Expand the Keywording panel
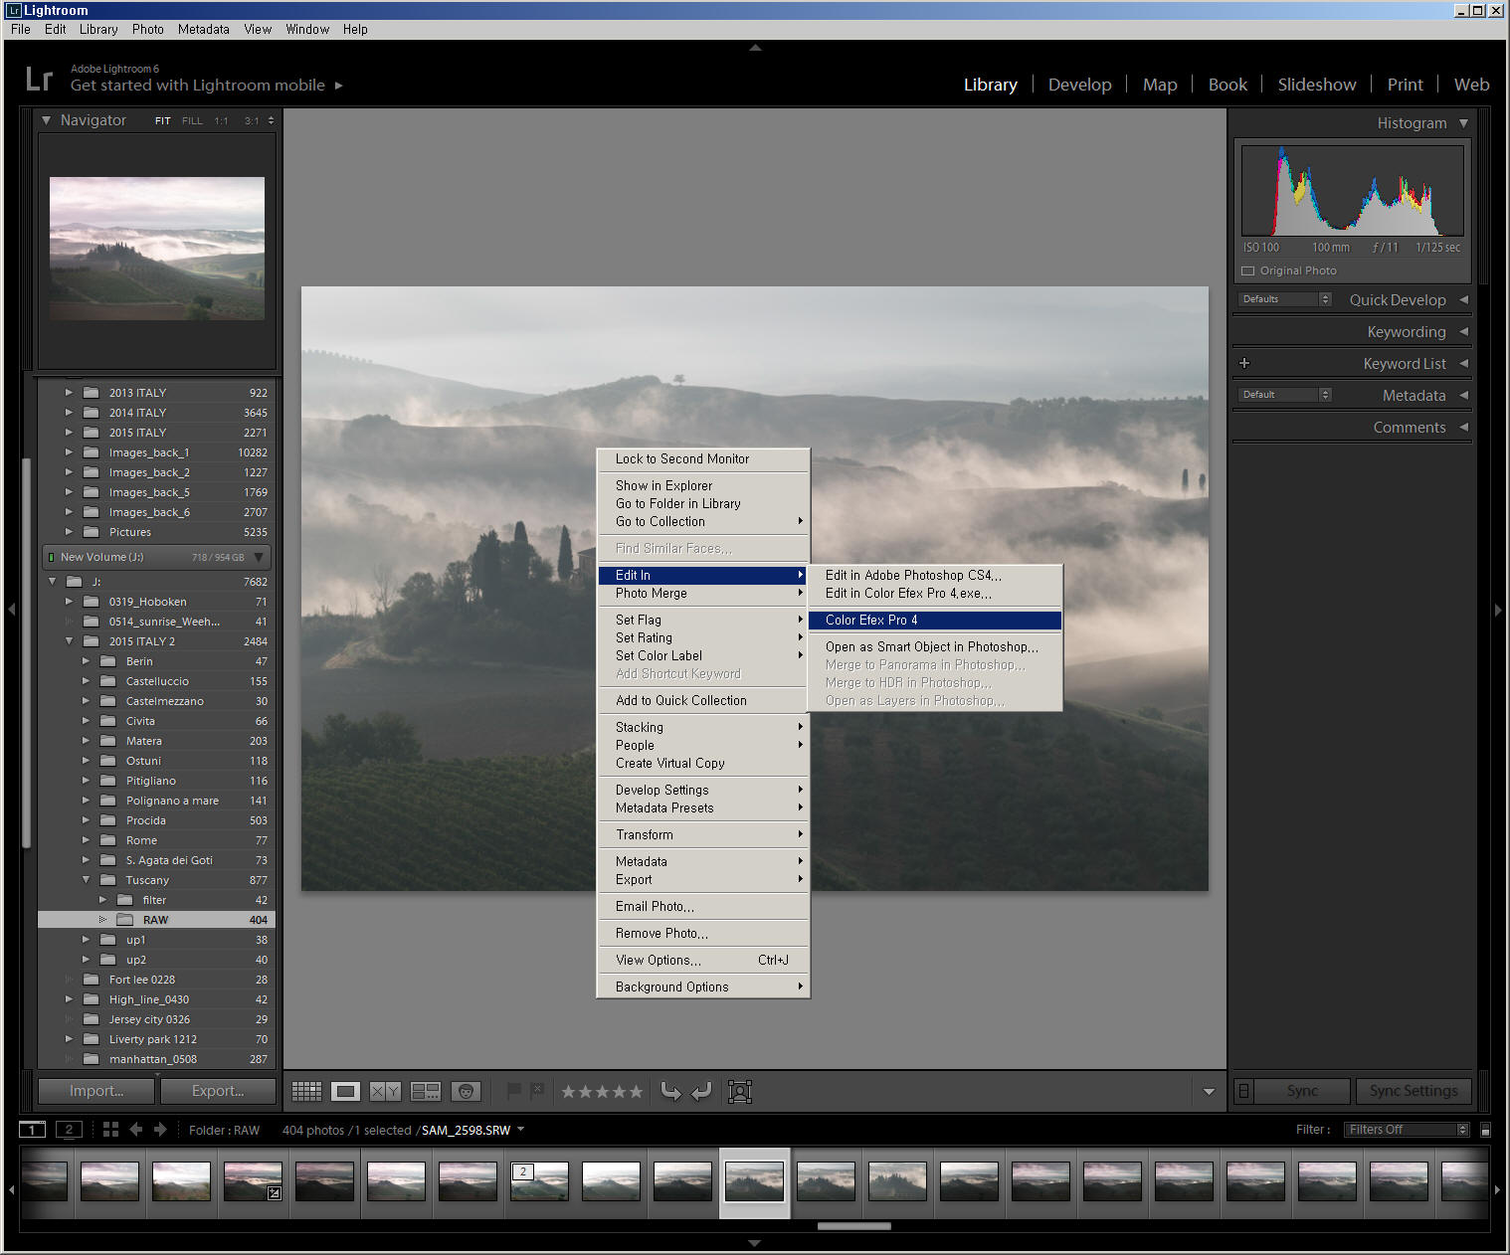The image size is (1510, 1255). point(1406,332)
